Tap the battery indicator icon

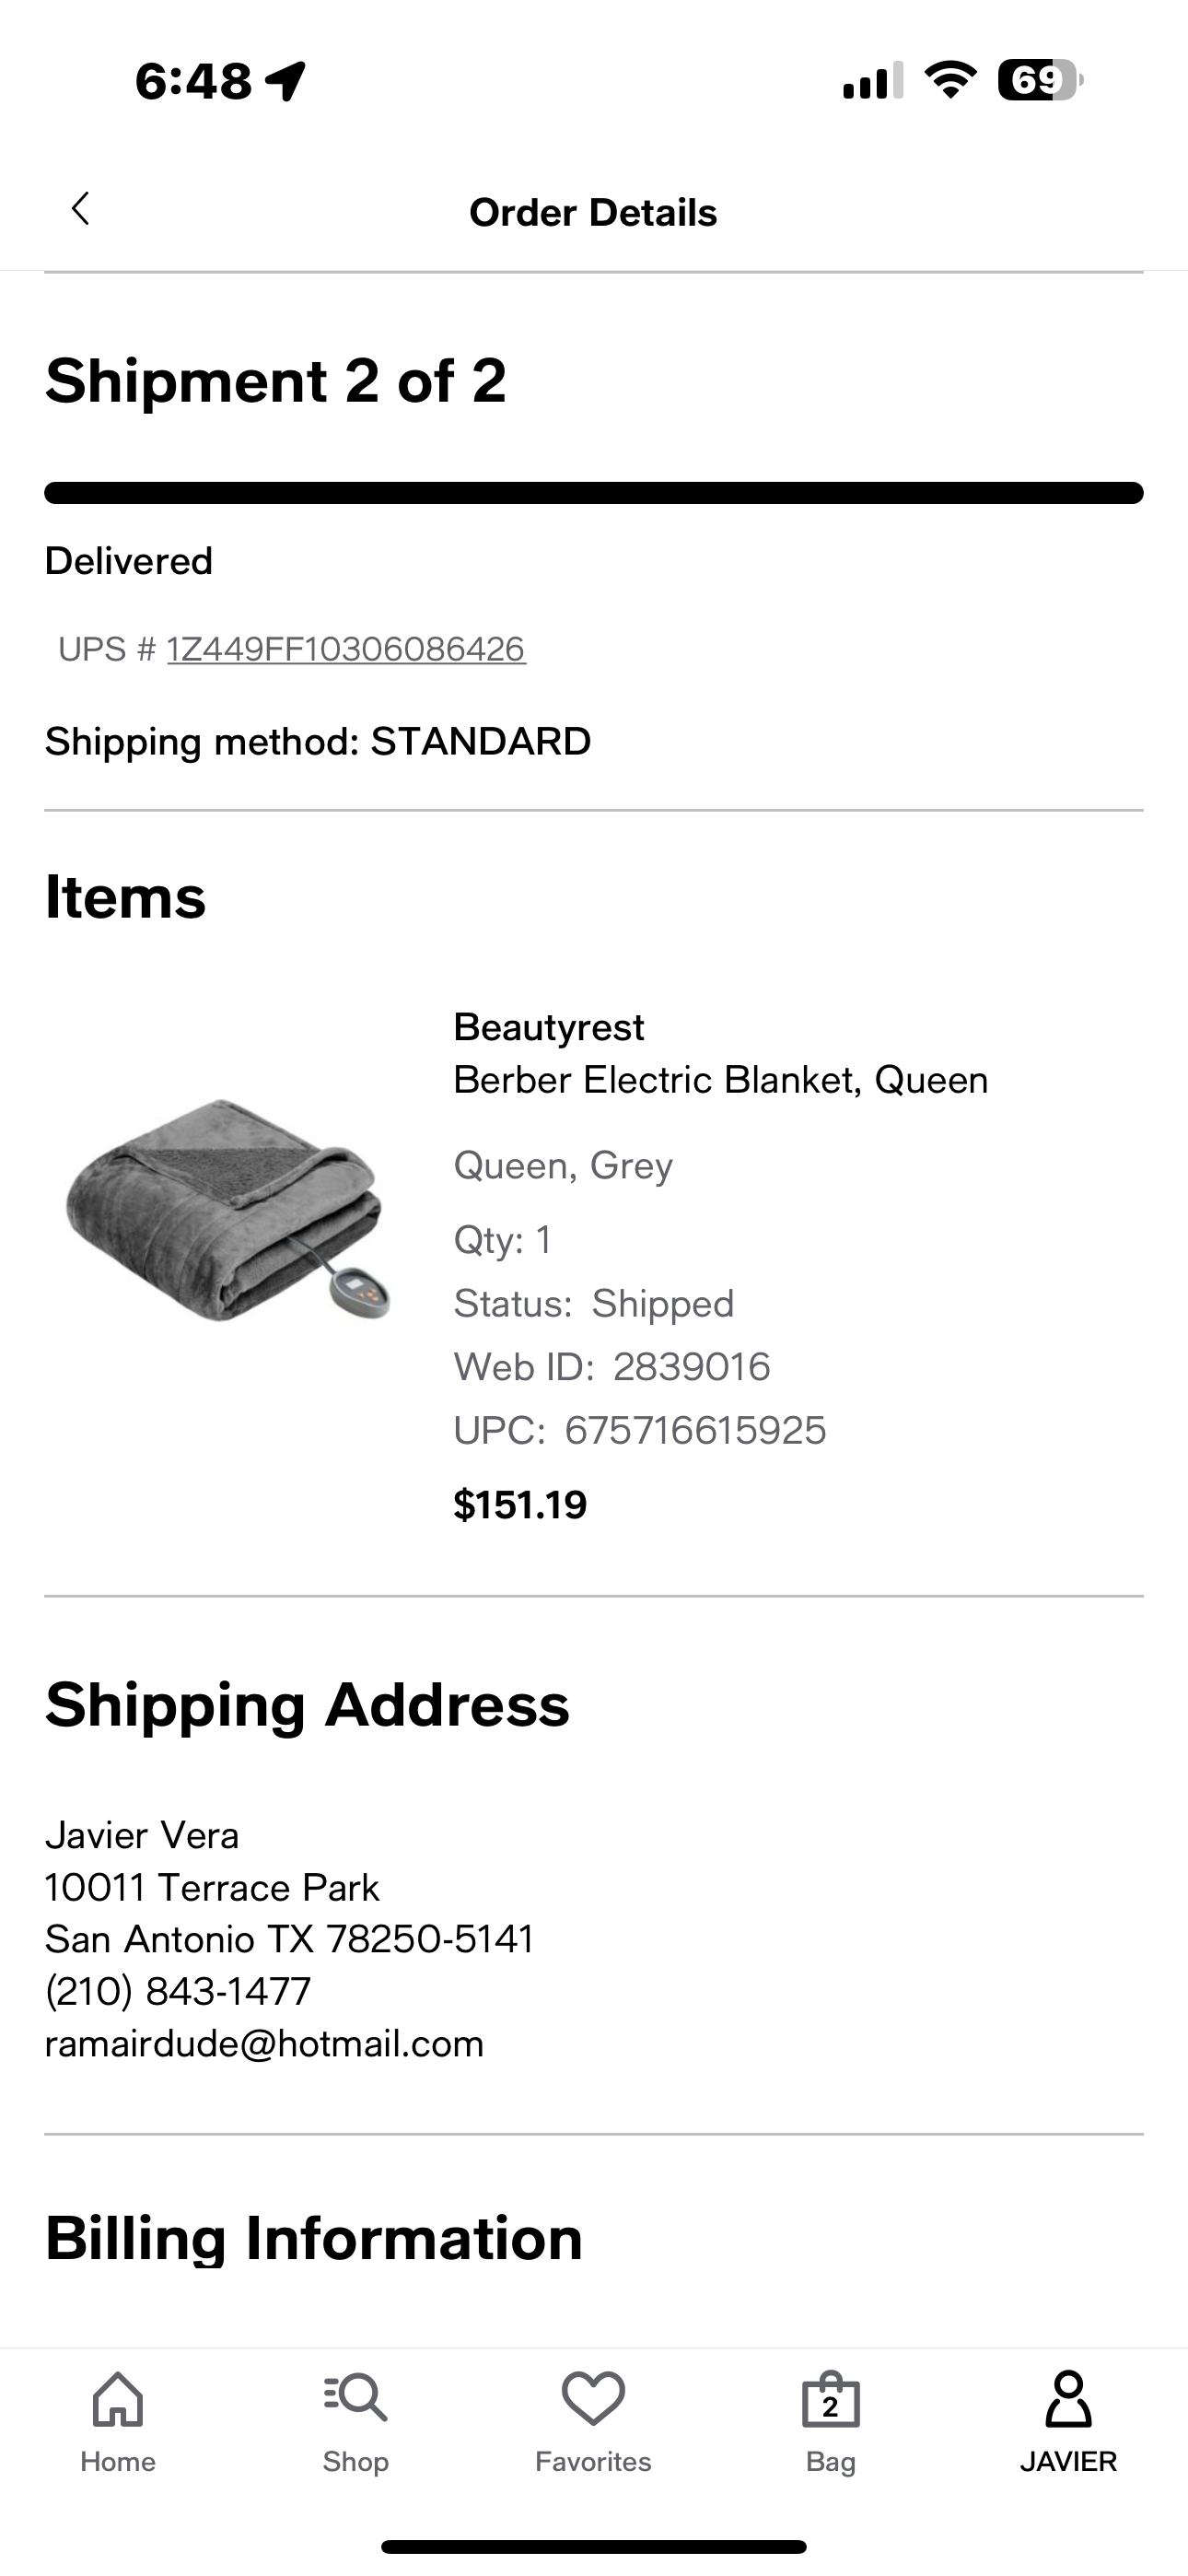[1040, 80]
